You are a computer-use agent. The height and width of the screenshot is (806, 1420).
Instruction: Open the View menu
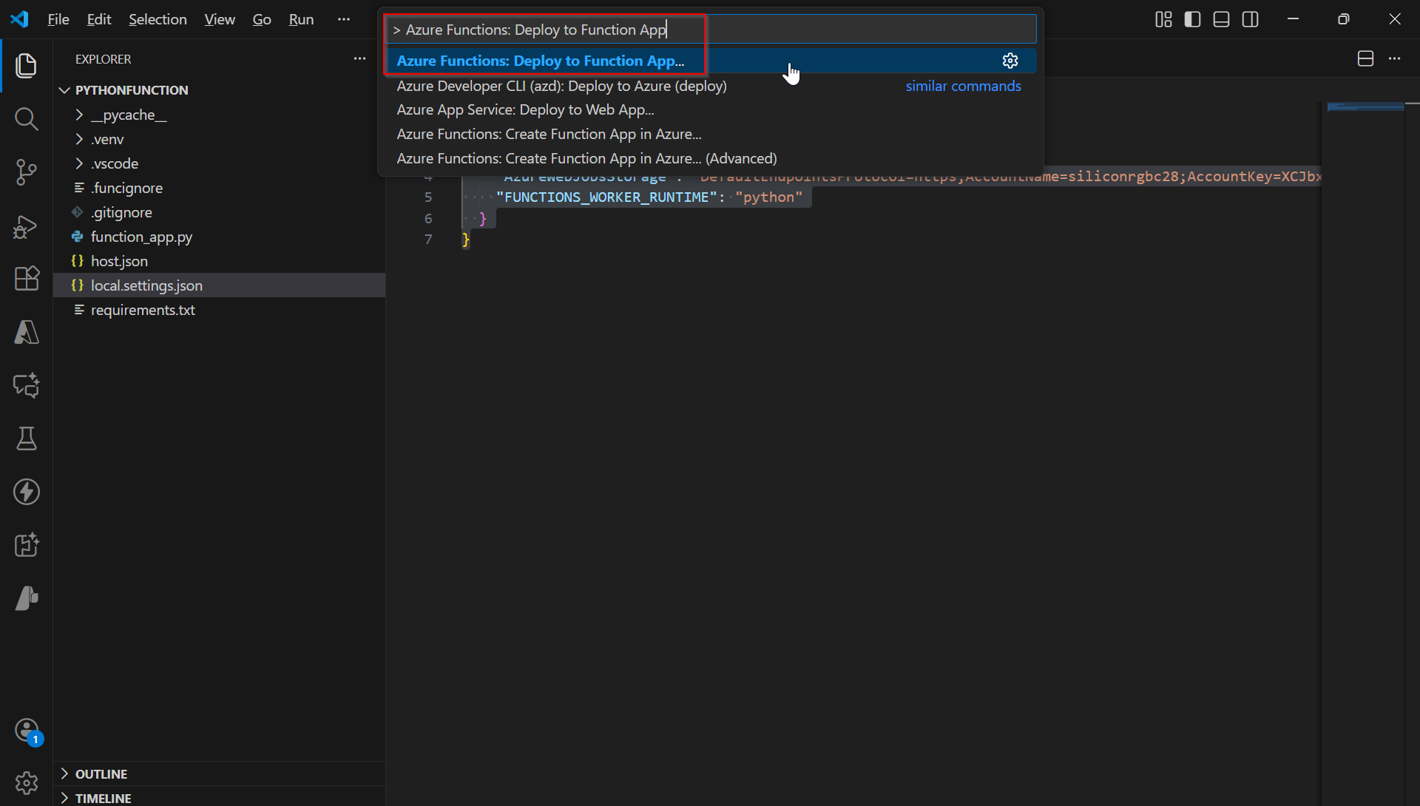220,19
